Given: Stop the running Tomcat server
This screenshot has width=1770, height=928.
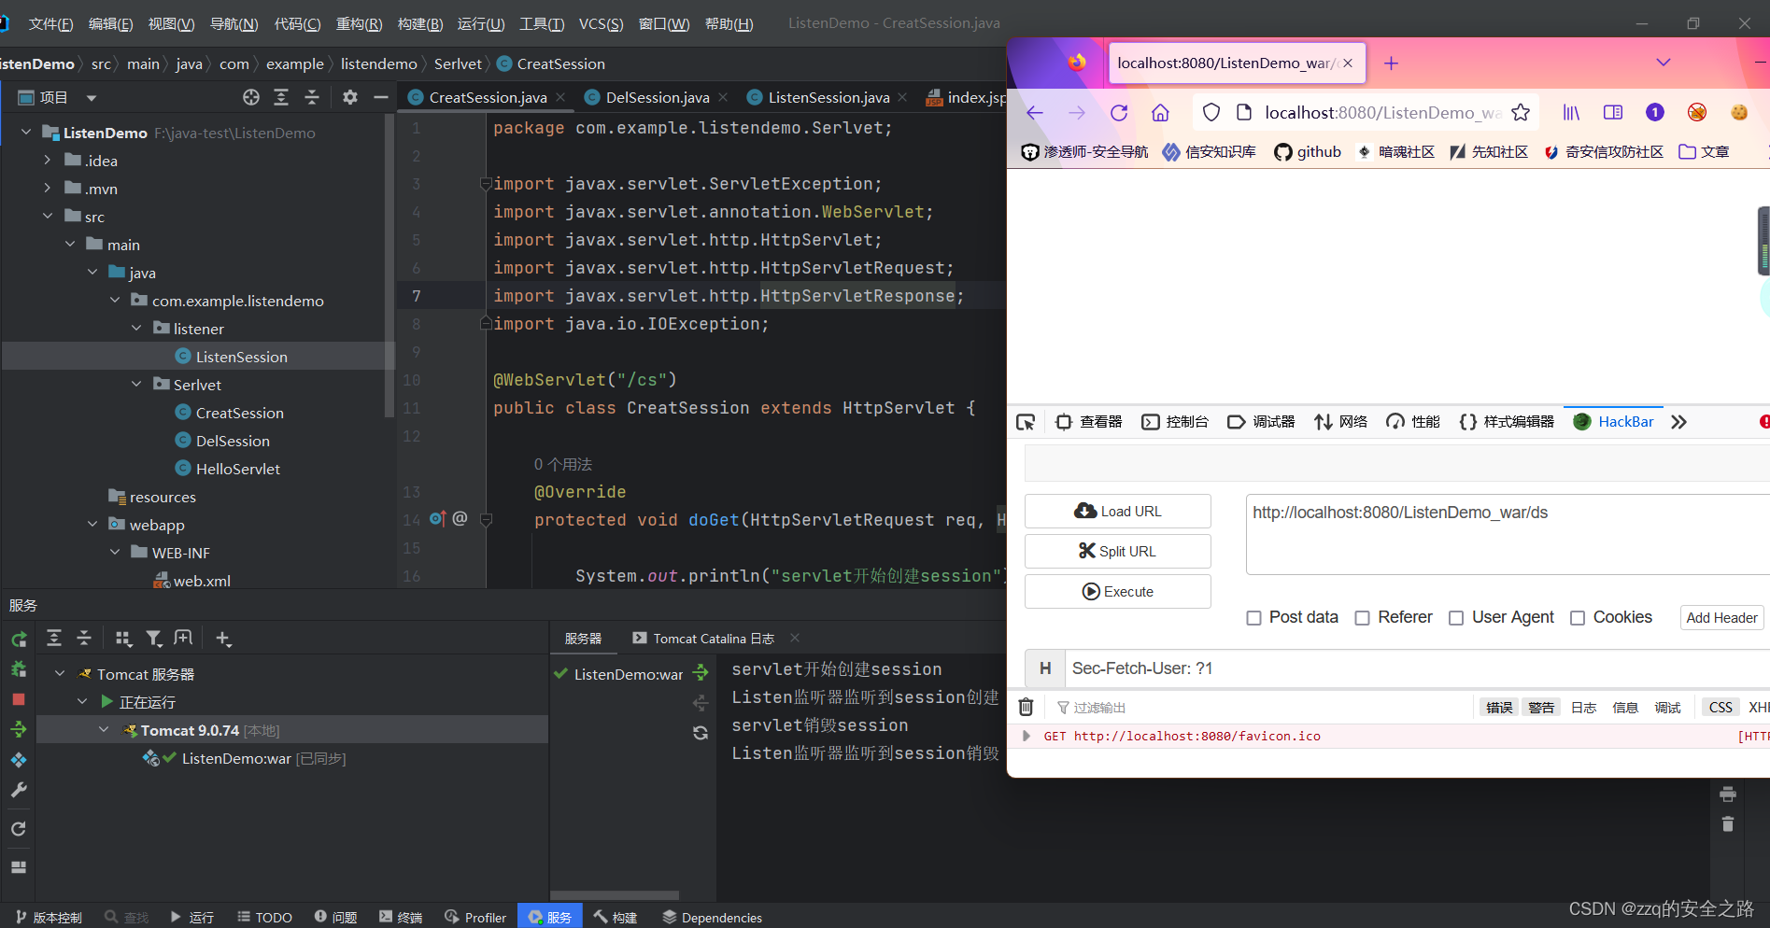Looking at the screenshot, I should tap(19, 699).
